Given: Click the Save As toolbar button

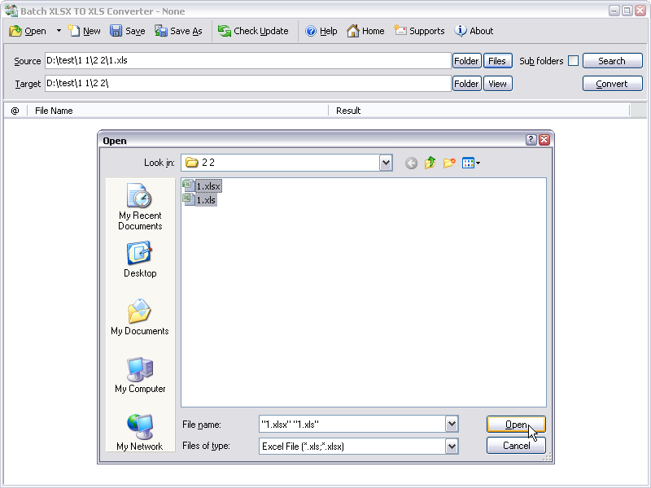Looking at the screenshot, I should click(x=178, y=31).
